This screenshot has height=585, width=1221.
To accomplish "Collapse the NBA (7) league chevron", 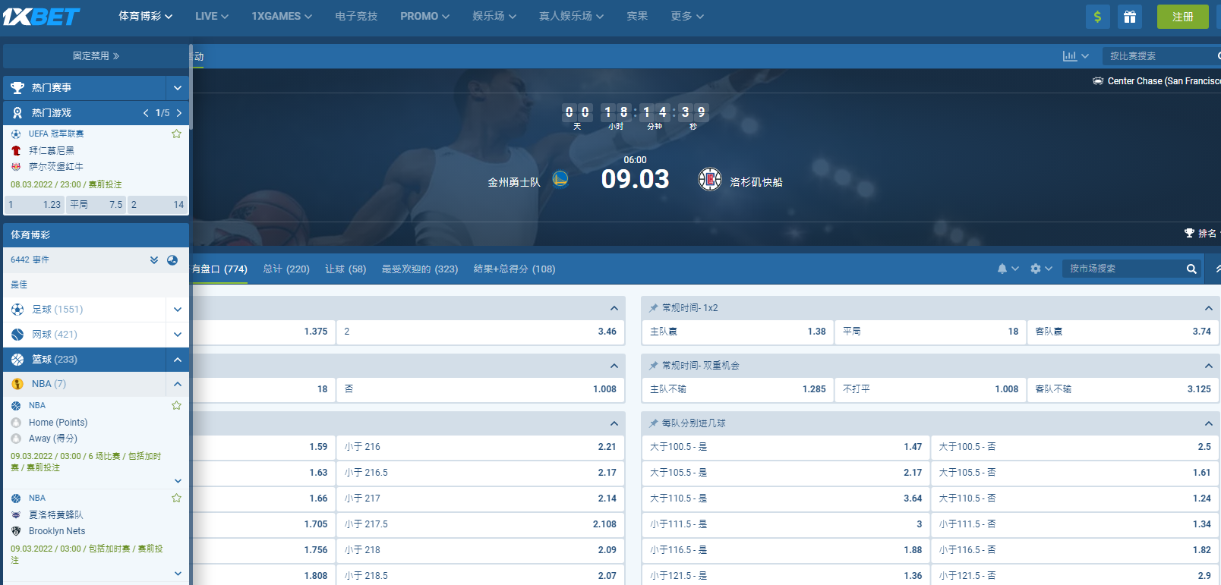I will (177, 384).
